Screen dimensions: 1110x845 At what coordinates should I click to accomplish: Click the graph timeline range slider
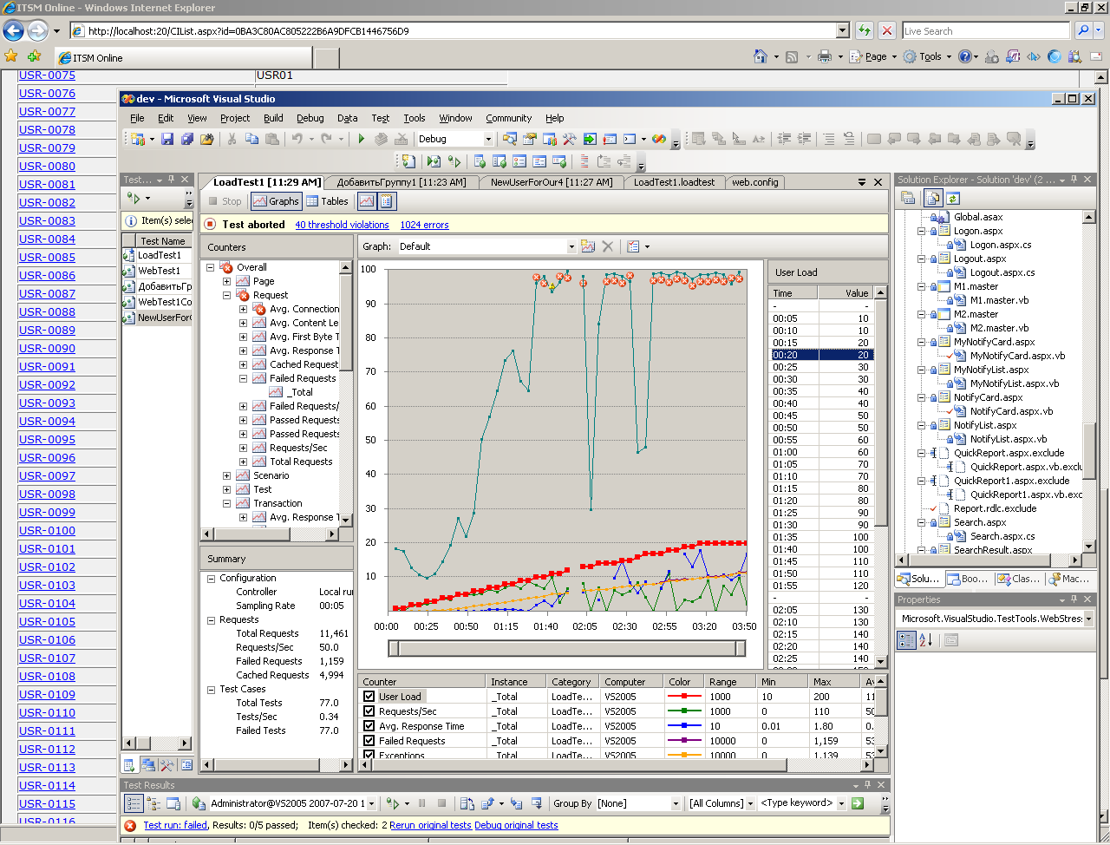(x=567, y=648)
